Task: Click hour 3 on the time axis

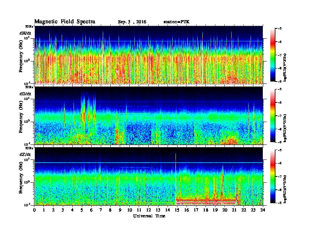Action: pyautogui.click(x=63, y=210)
